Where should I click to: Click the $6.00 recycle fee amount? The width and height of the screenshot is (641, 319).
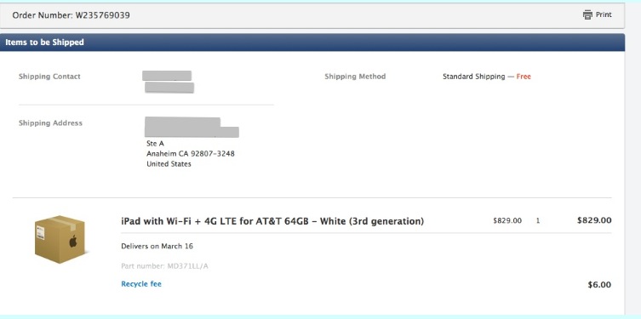click(599, 285)
